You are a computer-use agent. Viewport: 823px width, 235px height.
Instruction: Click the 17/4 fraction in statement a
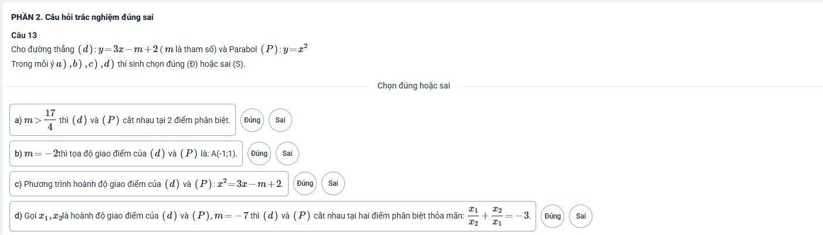50,120
